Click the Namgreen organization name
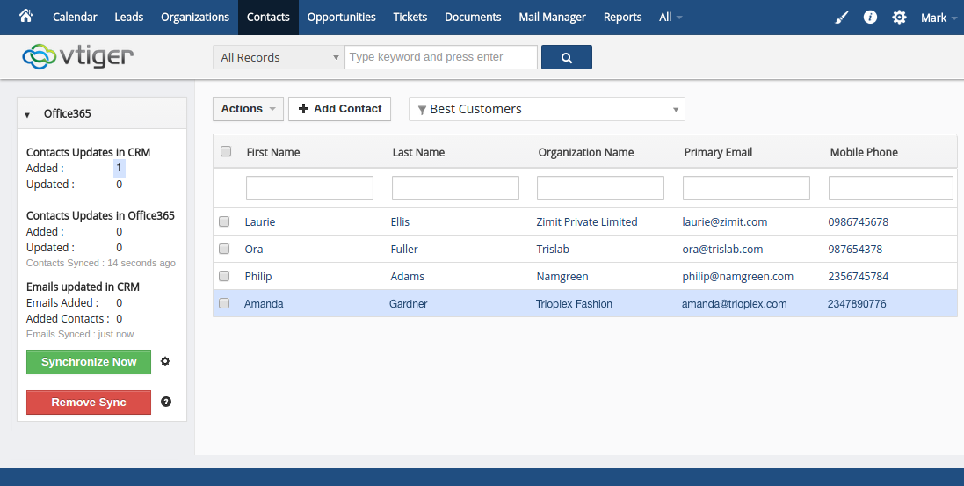Image resolution: width=964 pixels, height=486 pixels. (x=562, y=276)
